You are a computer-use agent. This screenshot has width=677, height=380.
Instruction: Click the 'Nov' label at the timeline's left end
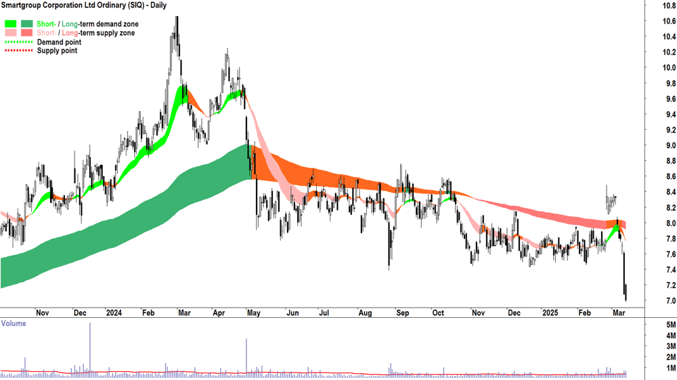click(42, 312)
